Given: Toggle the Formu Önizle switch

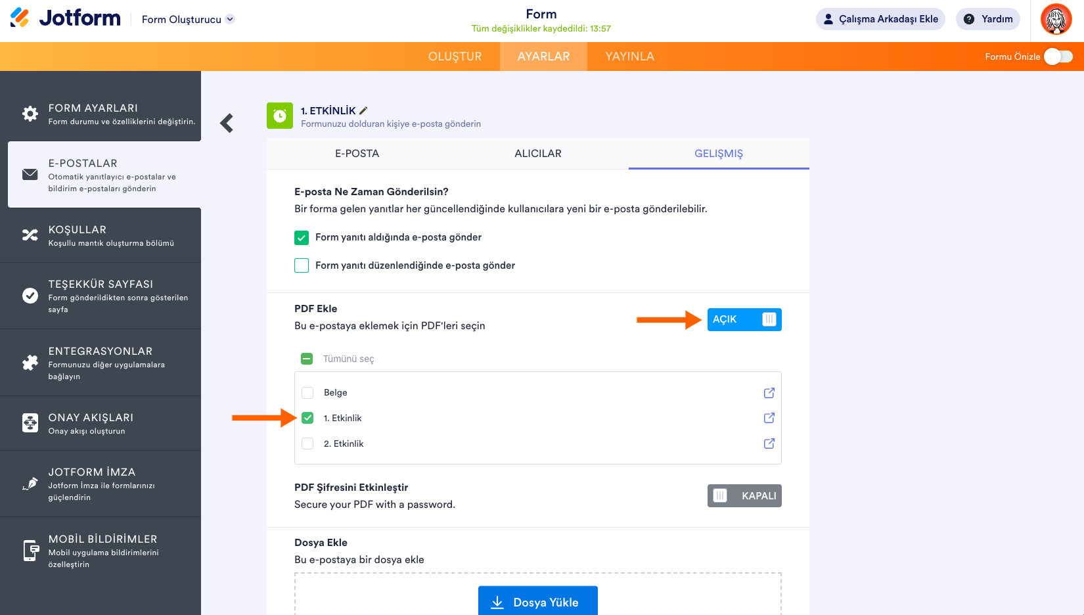Looking at the screenshot, I should click(1058, 57).
